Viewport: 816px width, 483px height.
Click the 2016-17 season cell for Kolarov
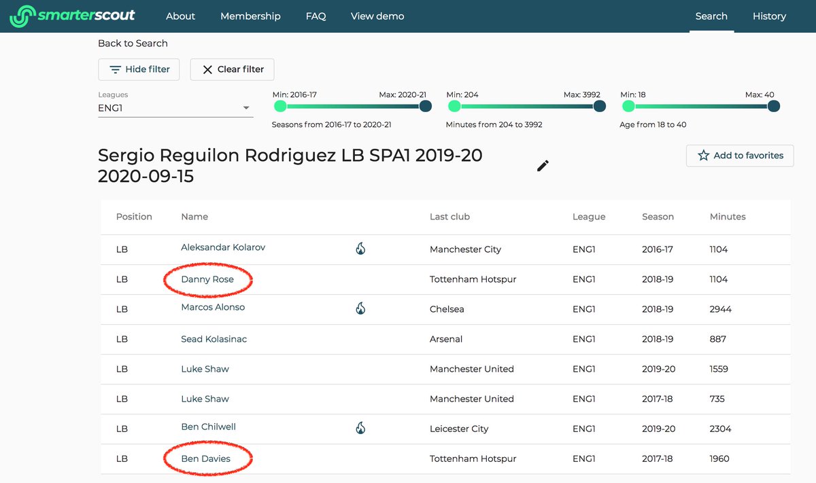(658, 249)
